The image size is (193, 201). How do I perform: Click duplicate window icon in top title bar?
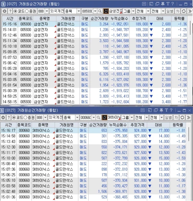[x=157, y=4]
